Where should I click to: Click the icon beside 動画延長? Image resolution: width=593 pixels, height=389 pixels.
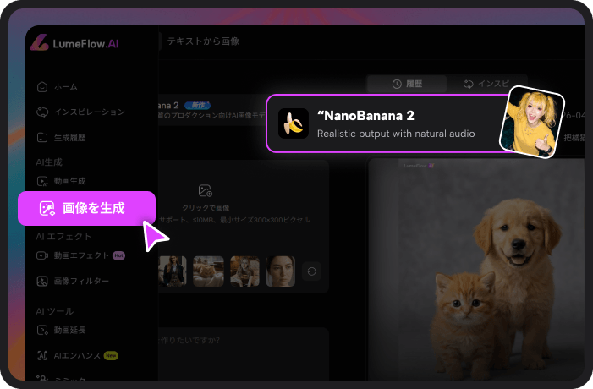(42, 330)
